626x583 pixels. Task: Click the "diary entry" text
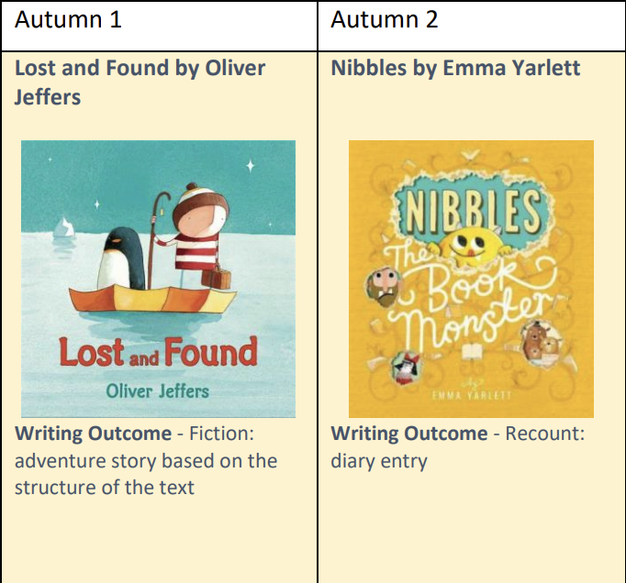tap(379, 461)
